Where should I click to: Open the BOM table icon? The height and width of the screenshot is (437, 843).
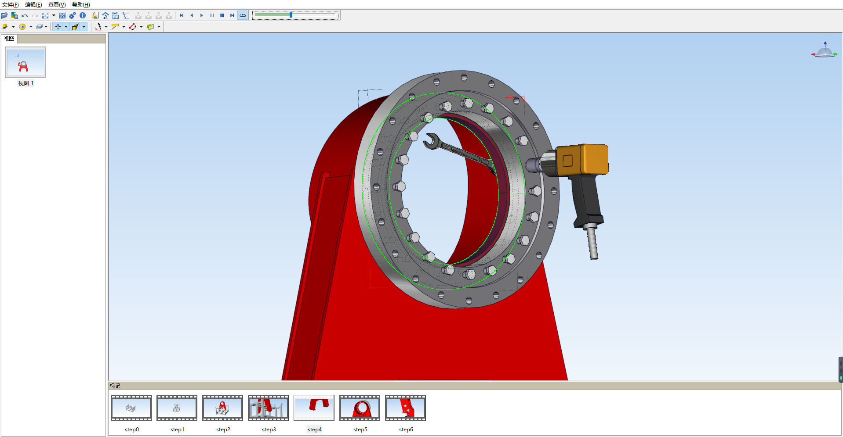[116, 15]
